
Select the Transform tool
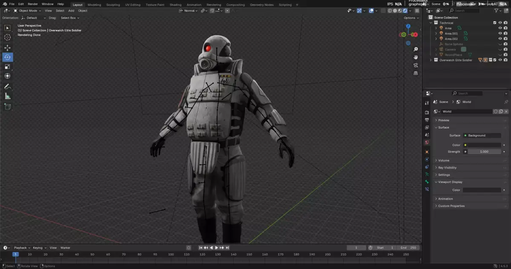tap(8, 76)
